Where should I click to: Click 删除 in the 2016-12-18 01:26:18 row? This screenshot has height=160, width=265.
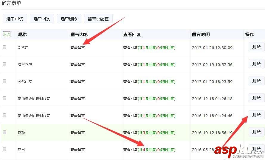pyautogui.click(x=256, y=98)
